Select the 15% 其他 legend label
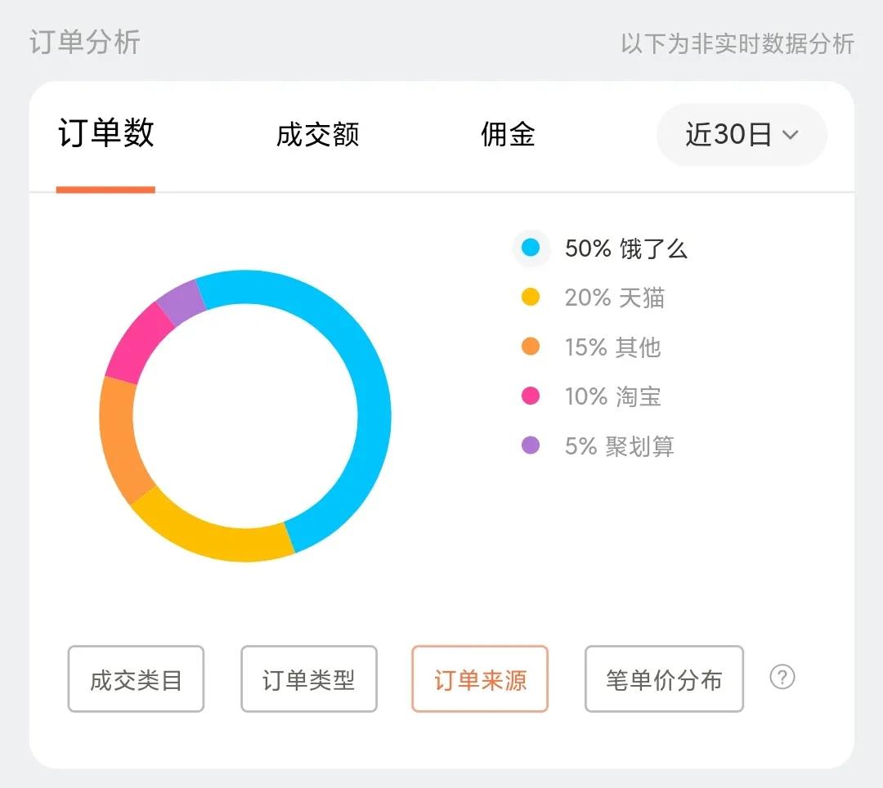 click(612, 347)
